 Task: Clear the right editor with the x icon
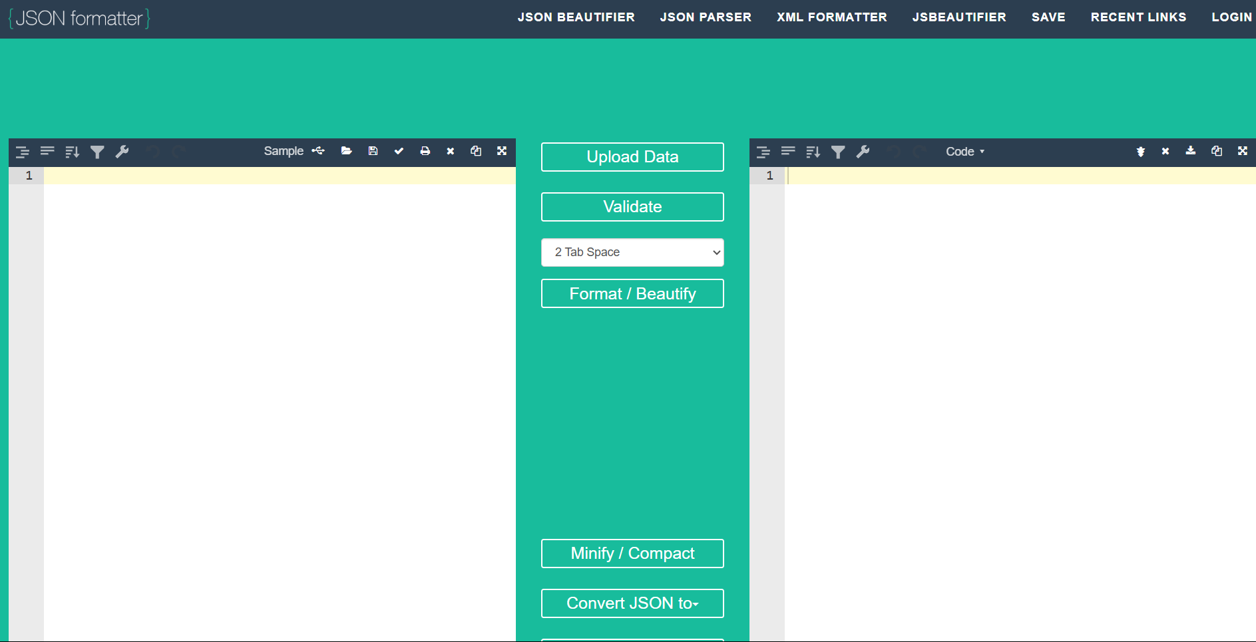pyautogui.click(x=1165, y=151)
